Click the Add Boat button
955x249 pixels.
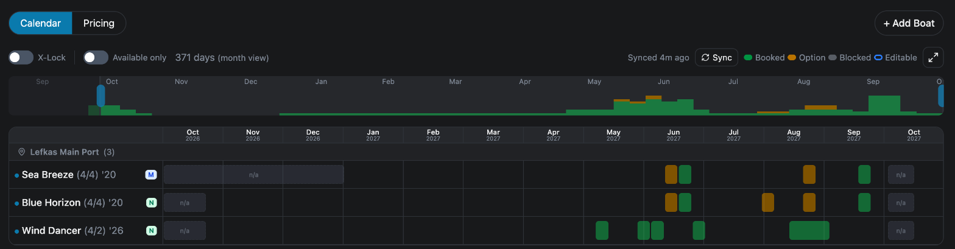(x=909, y=23)
